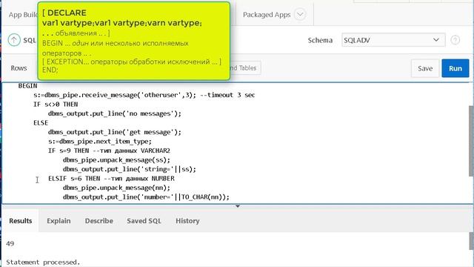
Task: Click the 'IF s=9 THEN' line
Action: coord(109,151)
